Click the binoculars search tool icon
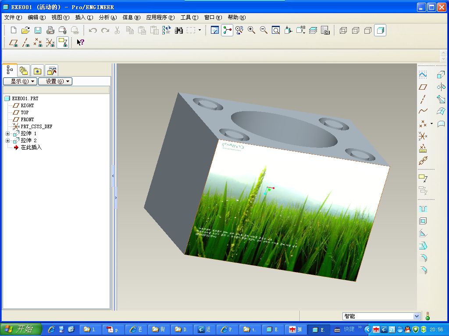This screenshot has width=449, height=336. click(x=179, y=30)
